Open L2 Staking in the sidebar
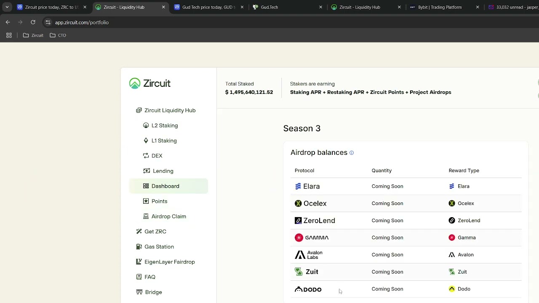The image size is (539, 303). tap(165, 125)
